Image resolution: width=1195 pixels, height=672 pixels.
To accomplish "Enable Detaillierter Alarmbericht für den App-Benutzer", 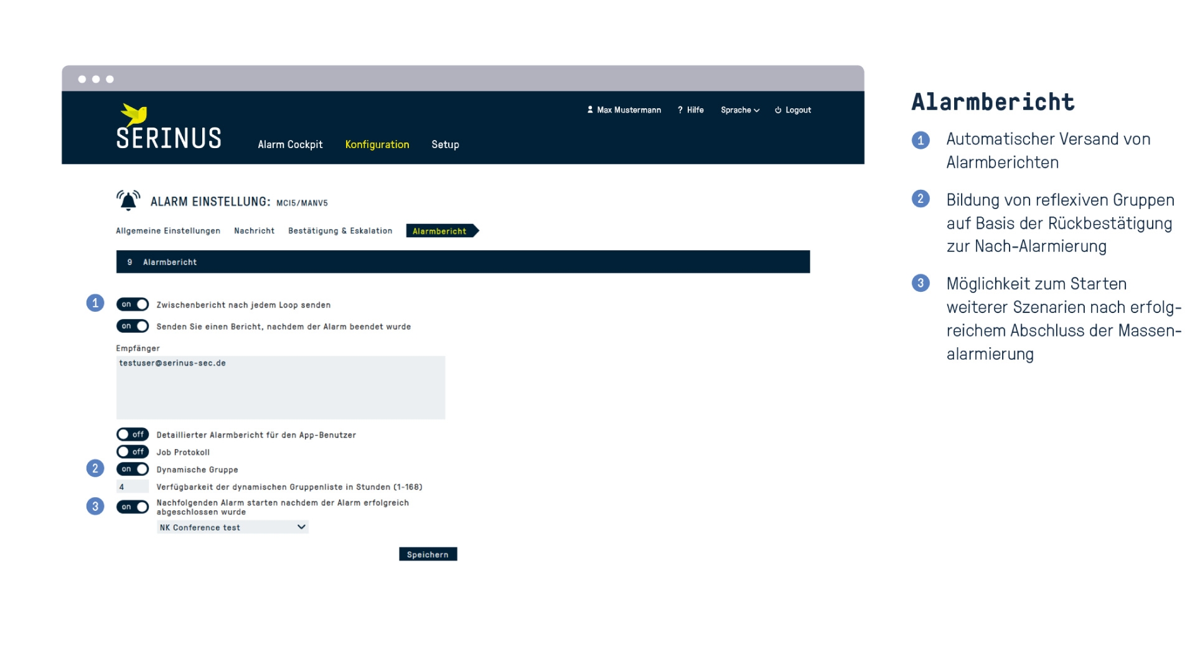I will (133, 434).
